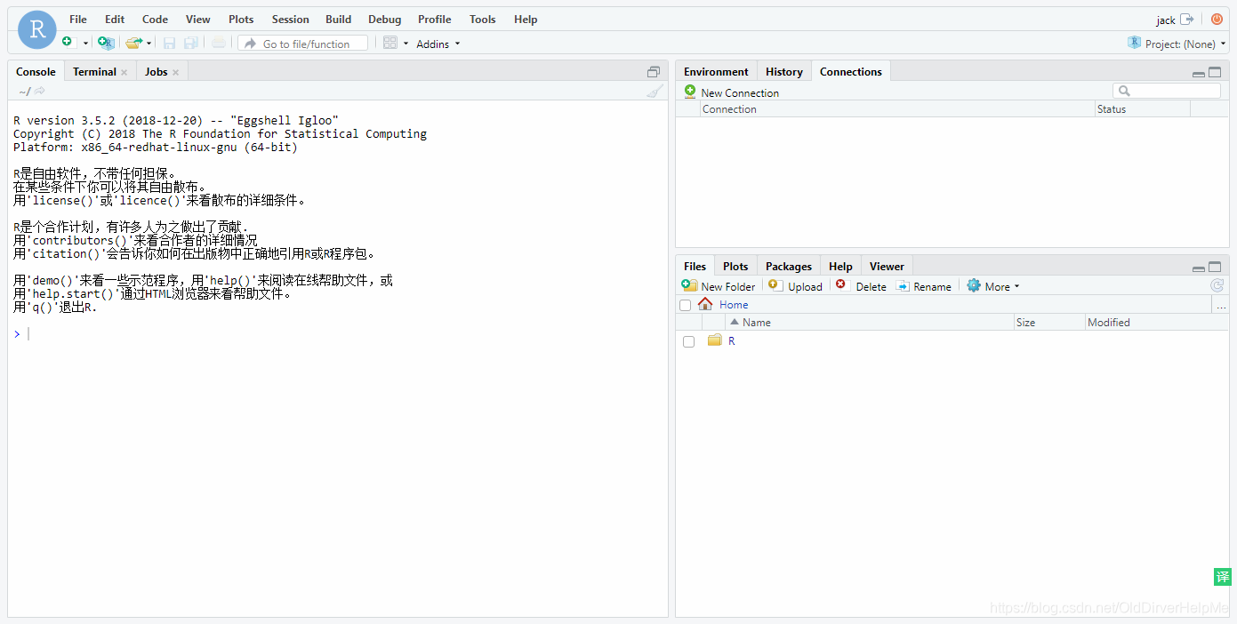
Task: Refresh the file listing icon
Action: [1217, 285]
